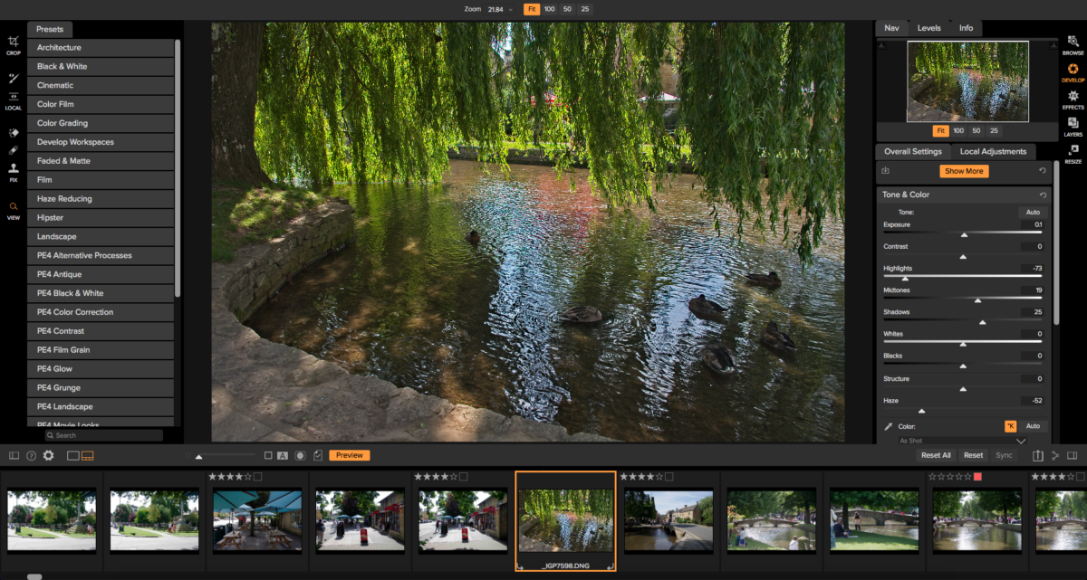Toggle the compare square icon
Screen dimensions: 1087x580
coord(268,455)
